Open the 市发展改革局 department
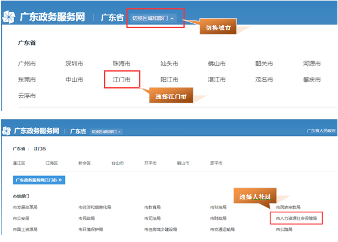338x242 pixels. [25, 207]
